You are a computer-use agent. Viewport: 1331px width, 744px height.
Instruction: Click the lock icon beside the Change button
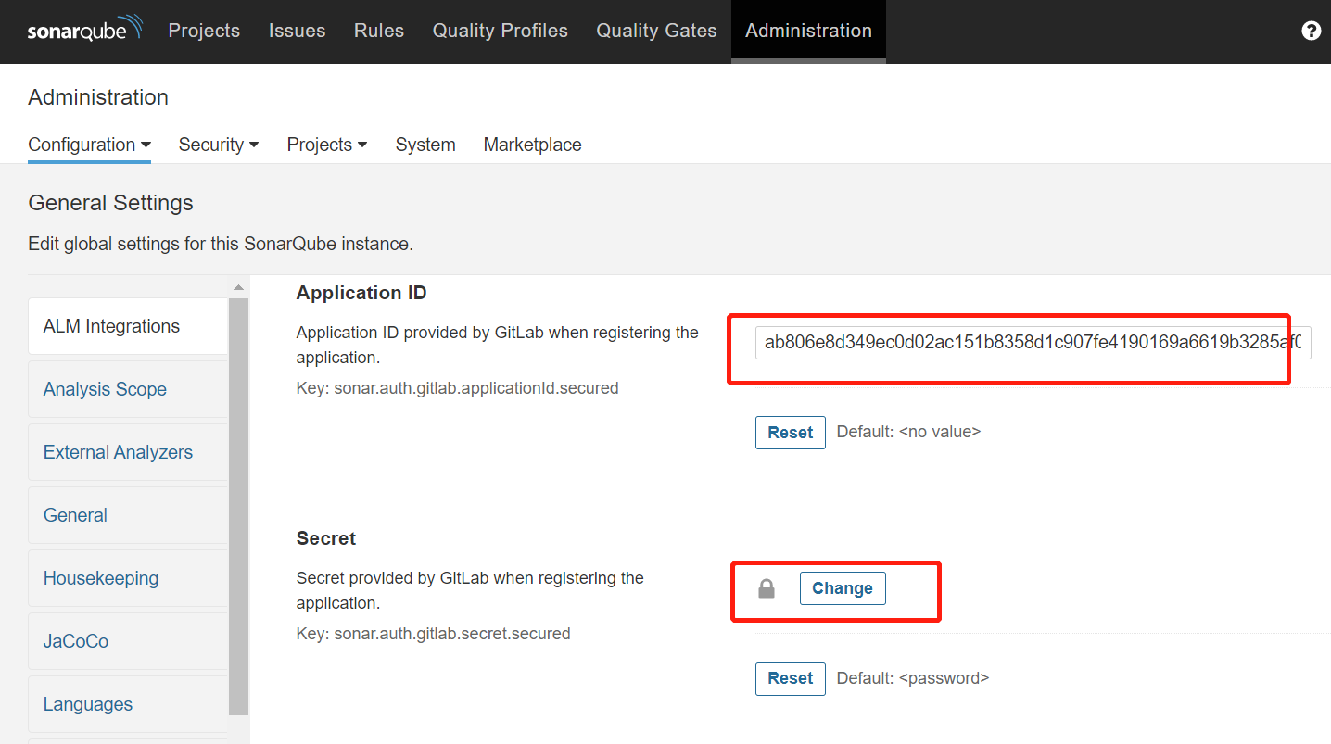(x=766, y=587)
